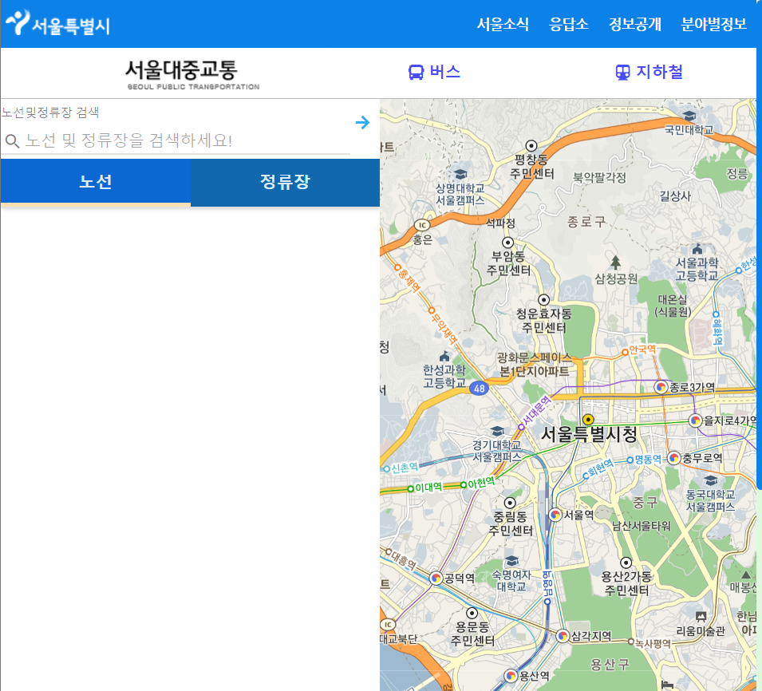Screen dimensions: 762x691
Task: Click the 서울역 station icon
Action: [x=555, y=515]
